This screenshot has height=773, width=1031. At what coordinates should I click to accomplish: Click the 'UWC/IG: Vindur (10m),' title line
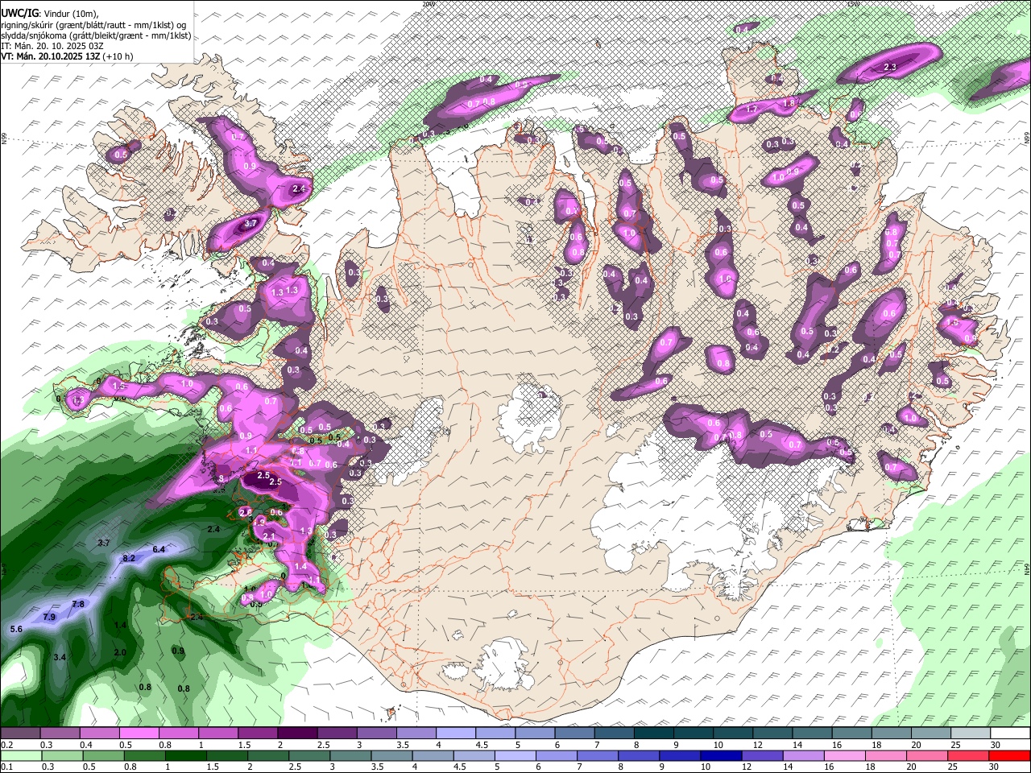(x=50, y=14)
